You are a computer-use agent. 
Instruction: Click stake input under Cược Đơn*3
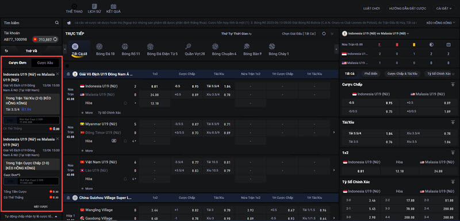31,181
